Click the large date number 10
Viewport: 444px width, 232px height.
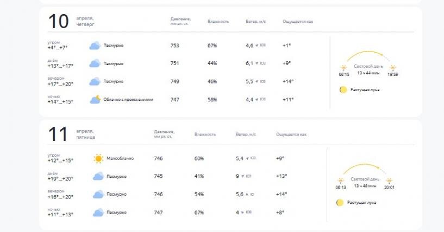[x=58, y=21]
